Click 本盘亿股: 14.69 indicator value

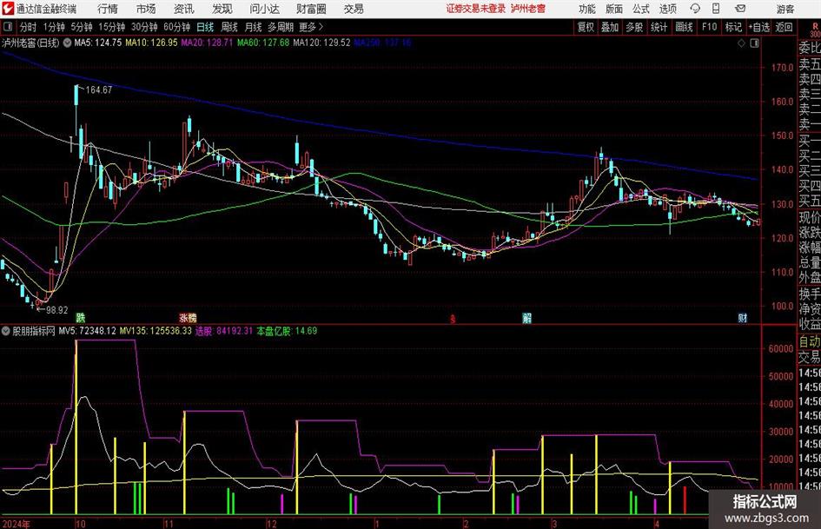click(287, 331)
